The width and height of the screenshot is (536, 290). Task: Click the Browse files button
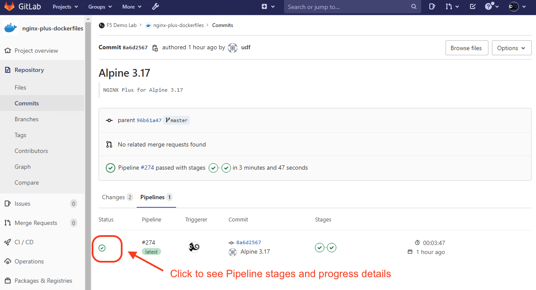pyautogui.click(x=466, y=48)
